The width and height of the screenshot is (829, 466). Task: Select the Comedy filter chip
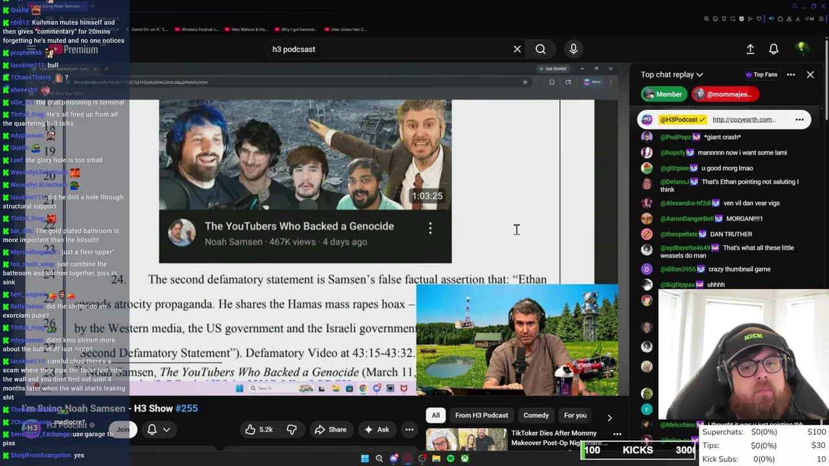536,416
